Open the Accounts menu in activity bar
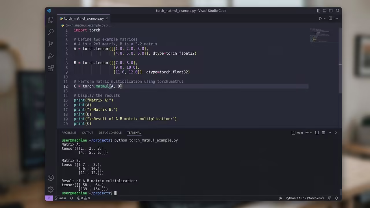This screenshot has height=208, width=370. tap(51, 178)
